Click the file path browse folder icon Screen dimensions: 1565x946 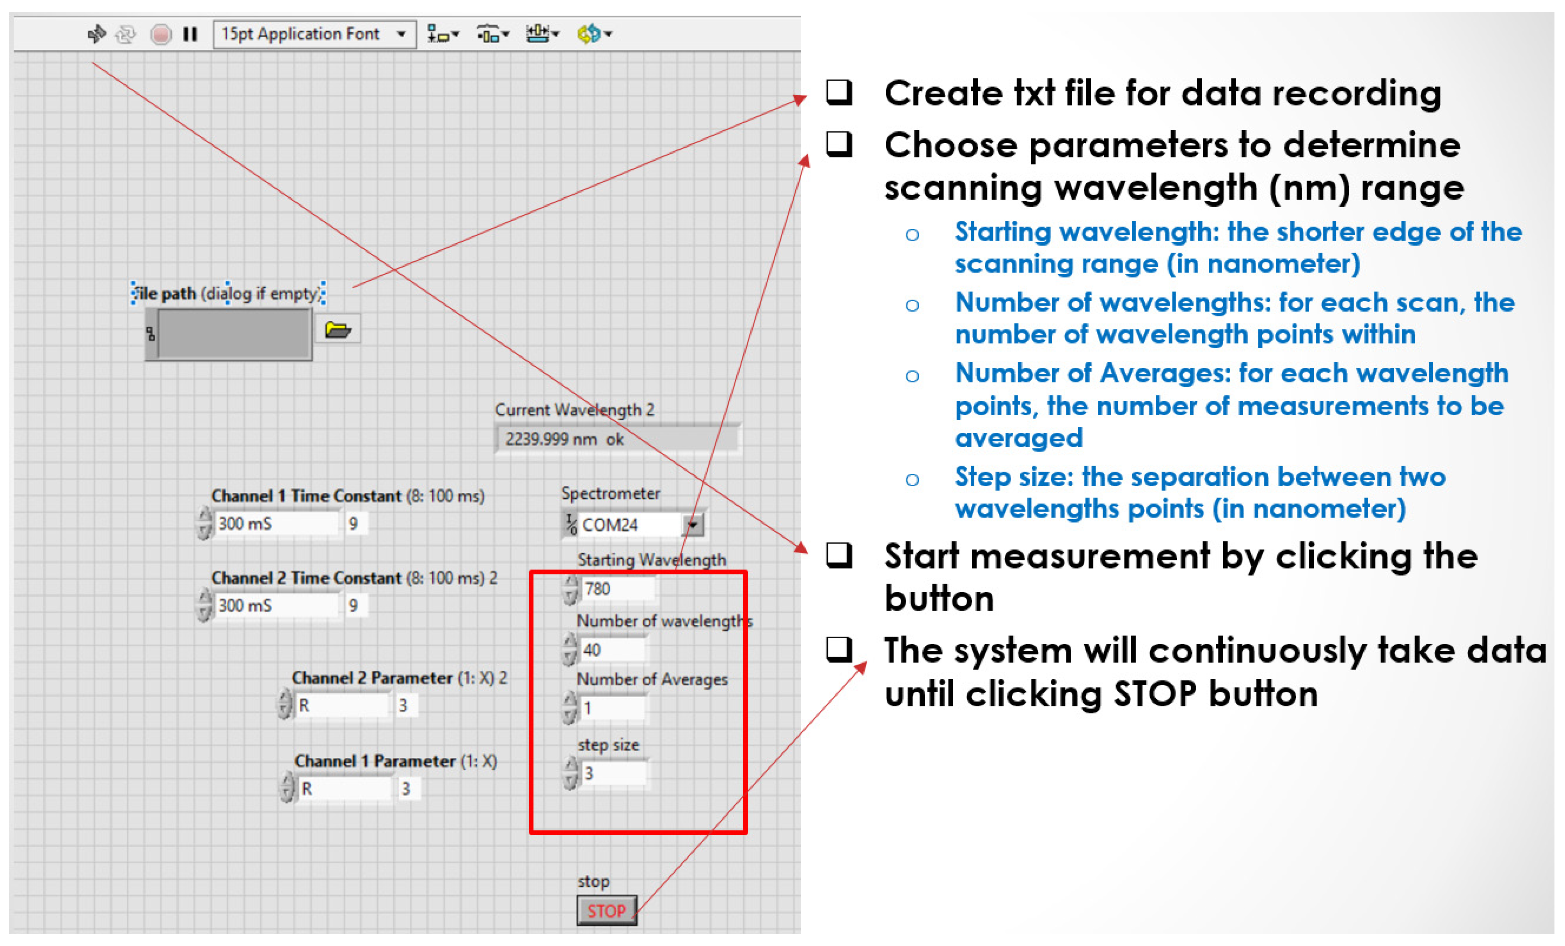click(337, 330)
